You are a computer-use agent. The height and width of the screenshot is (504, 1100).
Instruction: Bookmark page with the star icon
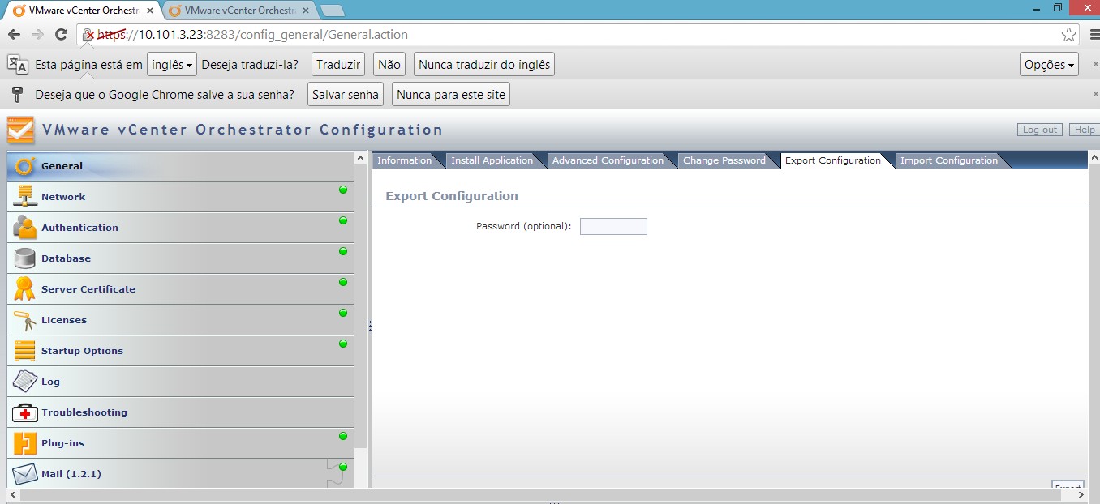(1068, 35)
